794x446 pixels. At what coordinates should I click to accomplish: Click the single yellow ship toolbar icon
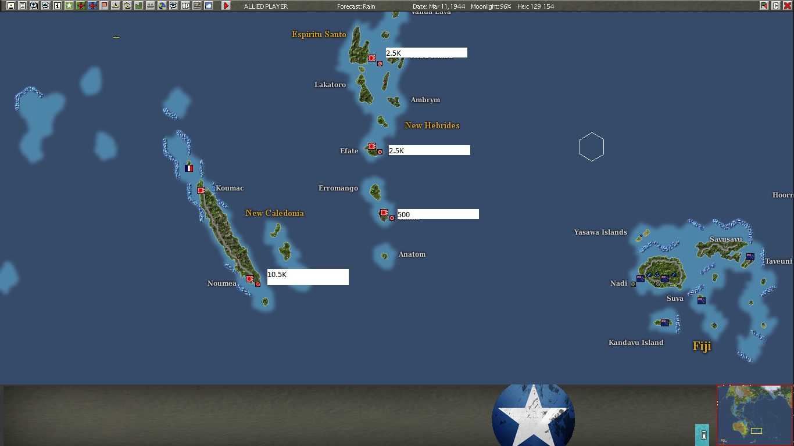(x=116, y=6)
